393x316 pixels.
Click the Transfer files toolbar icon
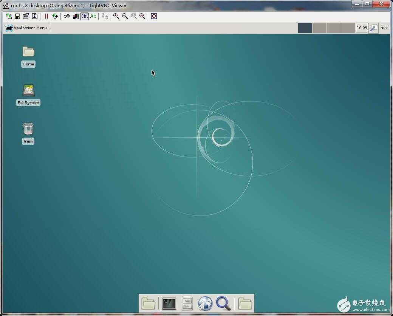click(x=105, y=16)
